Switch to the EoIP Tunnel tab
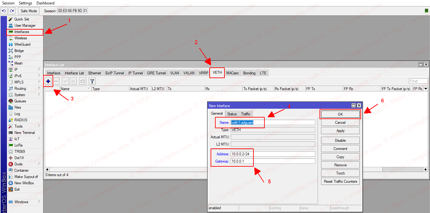Screen dimensions: 430x213 tap(115, 73)
